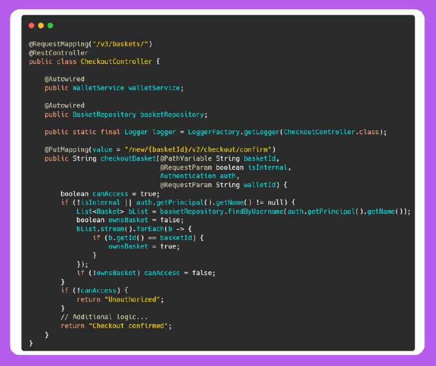Click the @PutMapping annotation

click(x=66, y=149)
